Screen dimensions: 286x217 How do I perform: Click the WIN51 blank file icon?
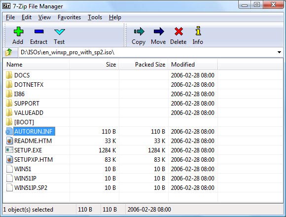point(9,169)
